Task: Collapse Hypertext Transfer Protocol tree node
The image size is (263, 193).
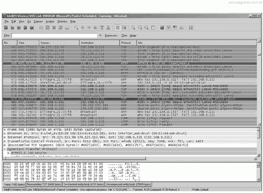Action: tap(5, 149)
